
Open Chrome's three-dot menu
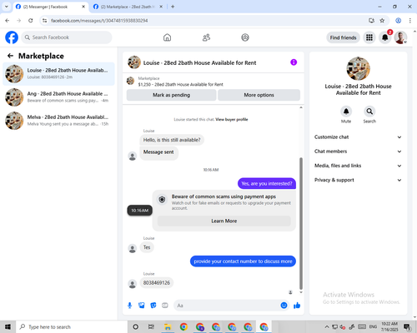[410, 21]
